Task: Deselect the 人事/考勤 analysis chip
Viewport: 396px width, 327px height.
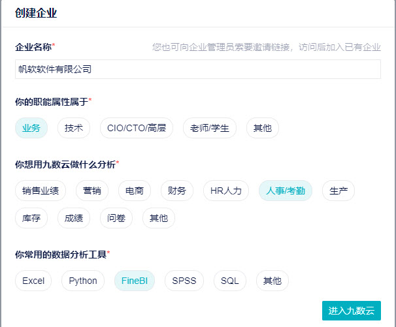Action: [286, 191]
